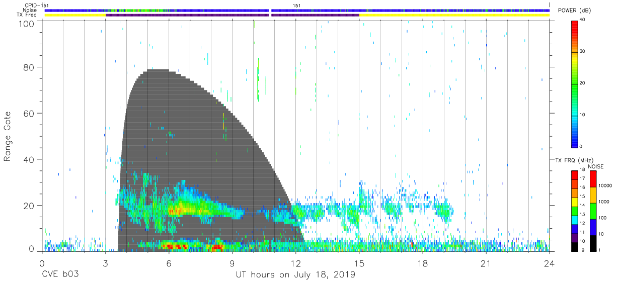Image resolution: width=618 pixels, height=285 pixels.
Task: Click the 40 tick on Range Gate axis
Action: pyautogui.click(x=28, y=159)
